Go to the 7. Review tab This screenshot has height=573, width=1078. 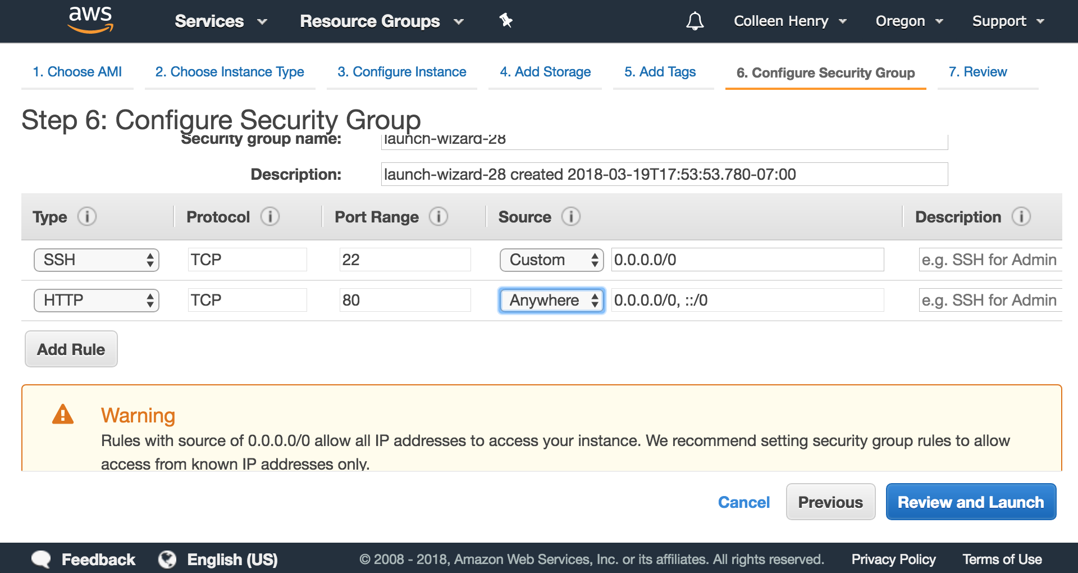[x=977, y=72]
